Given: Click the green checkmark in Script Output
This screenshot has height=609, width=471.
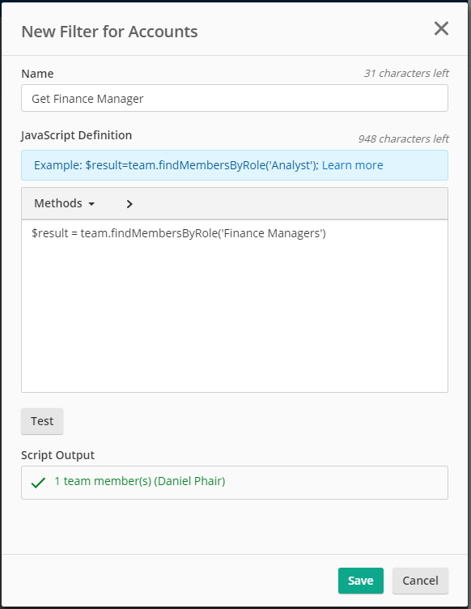Looking at the screenshot, I should pos(38,483).
